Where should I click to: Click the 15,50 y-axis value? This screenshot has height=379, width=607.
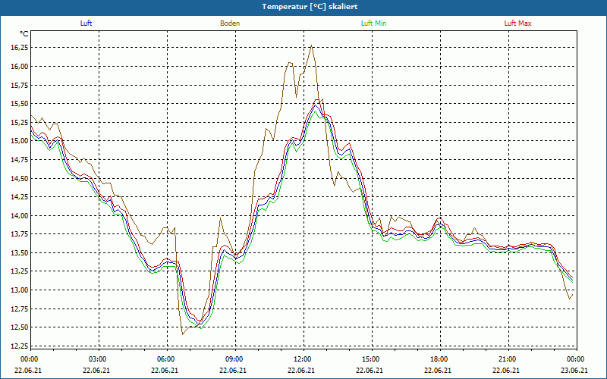click(x=21, y=104)
